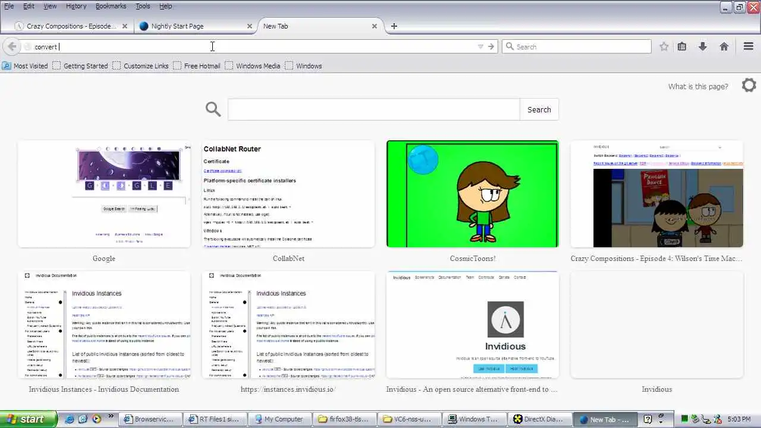Open Free Hotmail bookmark
Viewport: 761px width, 428px height.
197,66
